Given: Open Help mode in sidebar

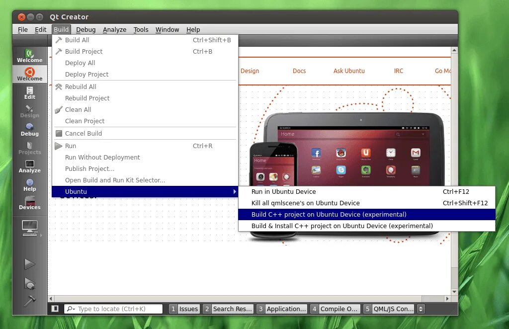Looking at the screenshot, I should click(29, 185).
